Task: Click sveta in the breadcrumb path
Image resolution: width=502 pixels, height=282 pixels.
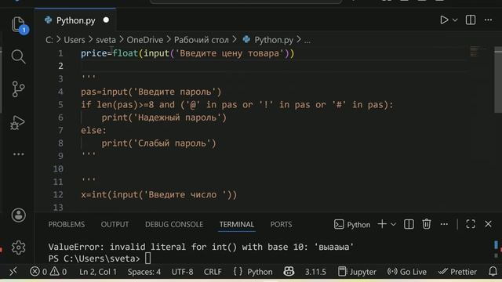Action: pos(106,40)
